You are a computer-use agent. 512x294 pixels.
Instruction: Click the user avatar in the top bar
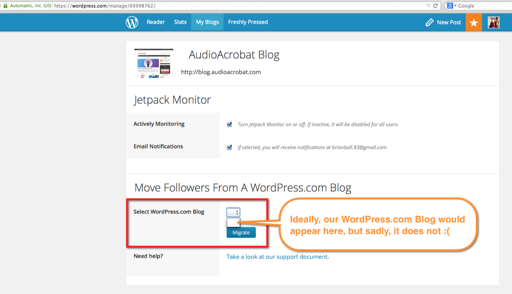(x=493, y=23)
